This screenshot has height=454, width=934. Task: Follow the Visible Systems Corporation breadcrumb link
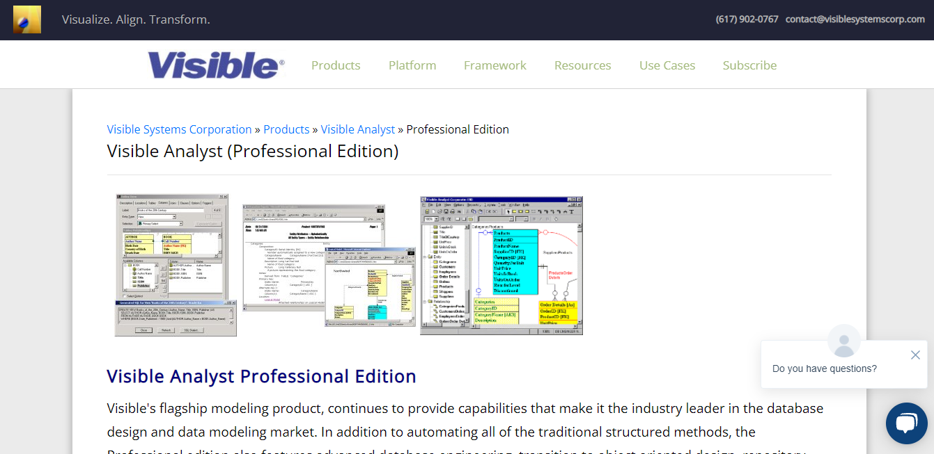click(x=179, y=129)
